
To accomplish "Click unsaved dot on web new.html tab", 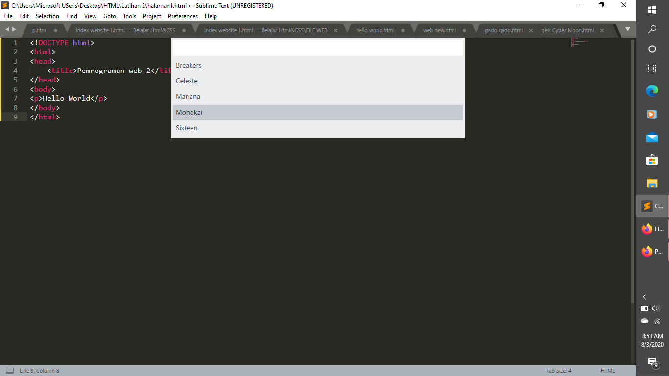I will pos(464,30).
